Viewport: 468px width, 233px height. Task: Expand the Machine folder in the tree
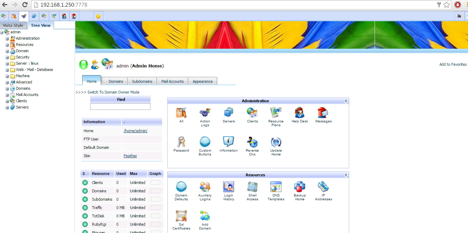(7, 76)
